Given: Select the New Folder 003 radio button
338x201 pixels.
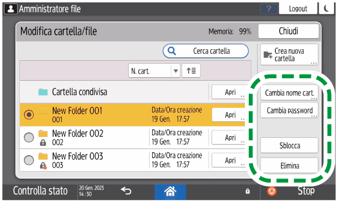Looking at the screenshot, I should pos(29,160).
